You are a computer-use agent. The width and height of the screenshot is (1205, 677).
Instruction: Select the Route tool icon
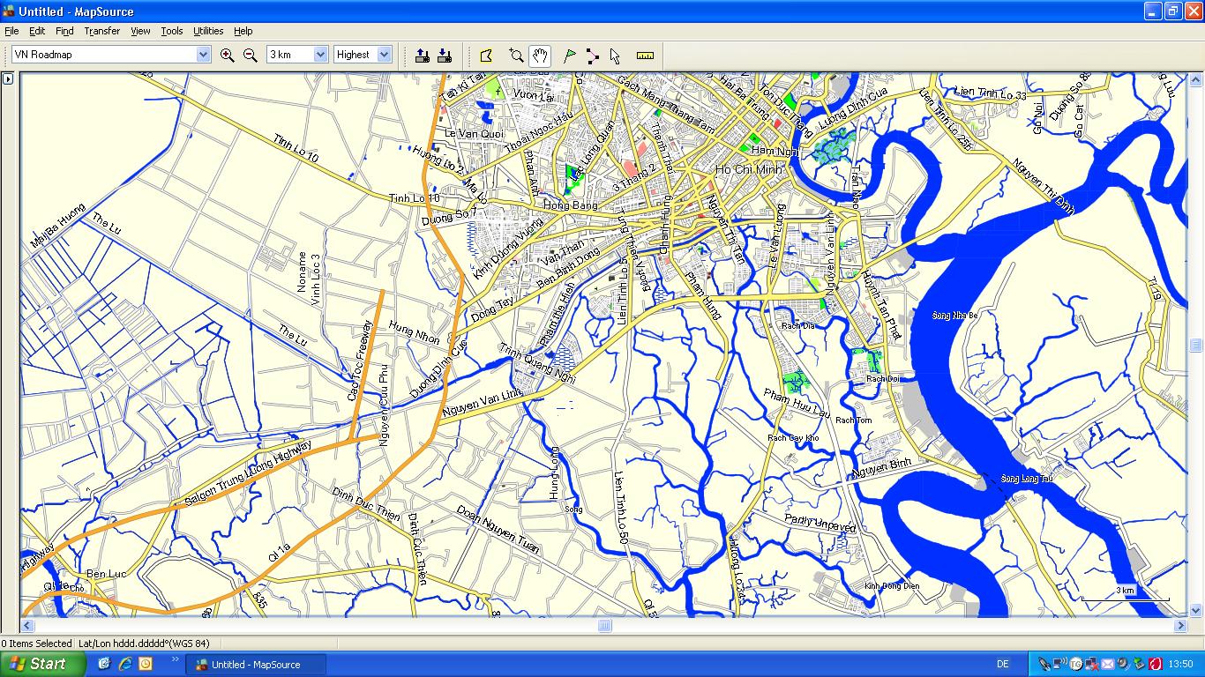592,56
